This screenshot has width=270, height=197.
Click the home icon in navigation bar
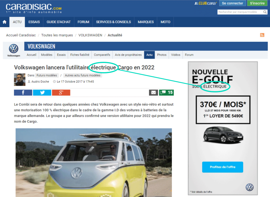click(x=4, y=22)
